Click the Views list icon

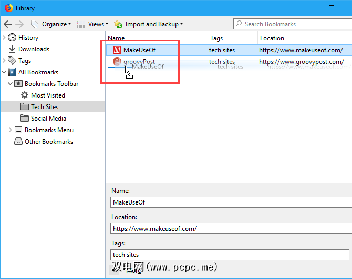(81, 24)
